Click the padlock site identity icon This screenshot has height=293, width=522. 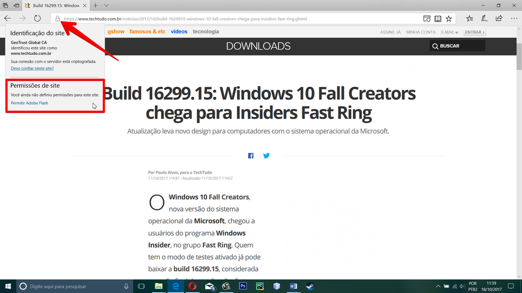[58, 19]
